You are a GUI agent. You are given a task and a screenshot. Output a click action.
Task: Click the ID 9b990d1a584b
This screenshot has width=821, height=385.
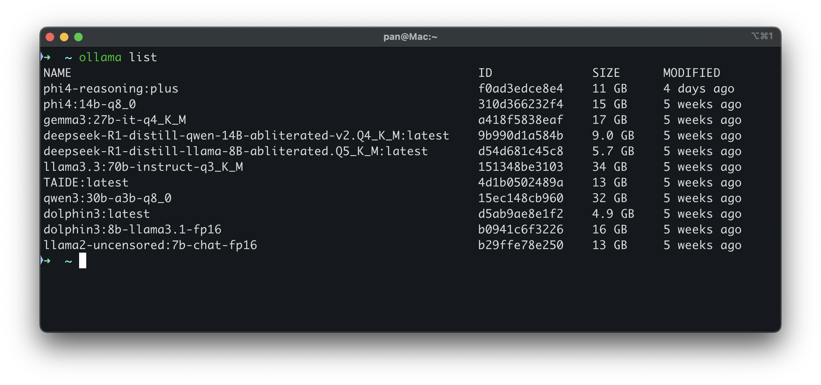click(521, 136)
